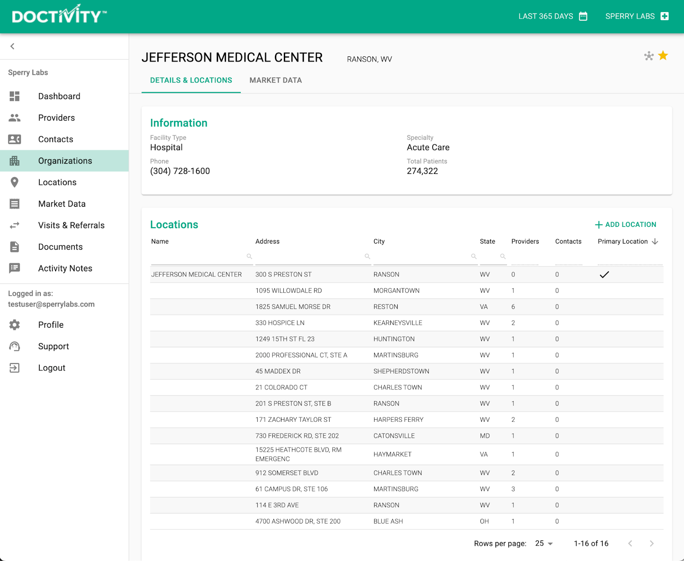Image resolution: width=684 pixels, height=561 pixels.
Task: Click the Documents file icon
Action: [15, 247]
